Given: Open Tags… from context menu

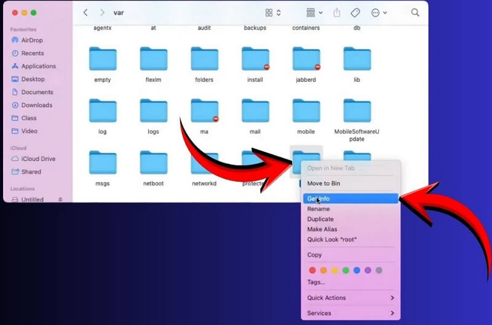Looking at the screenshot, I should pos(351,282).
